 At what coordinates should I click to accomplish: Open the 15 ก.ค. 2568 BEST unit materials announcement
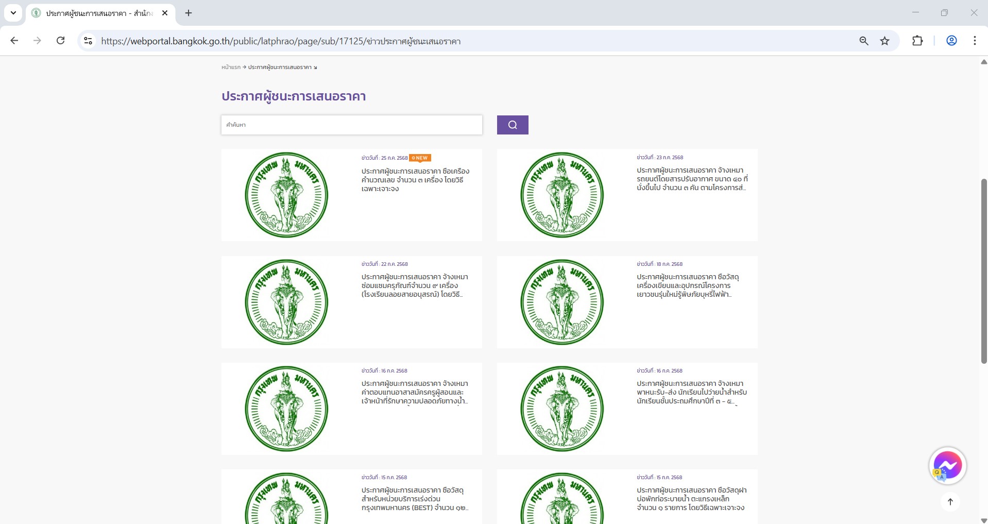tap(415, 499)
